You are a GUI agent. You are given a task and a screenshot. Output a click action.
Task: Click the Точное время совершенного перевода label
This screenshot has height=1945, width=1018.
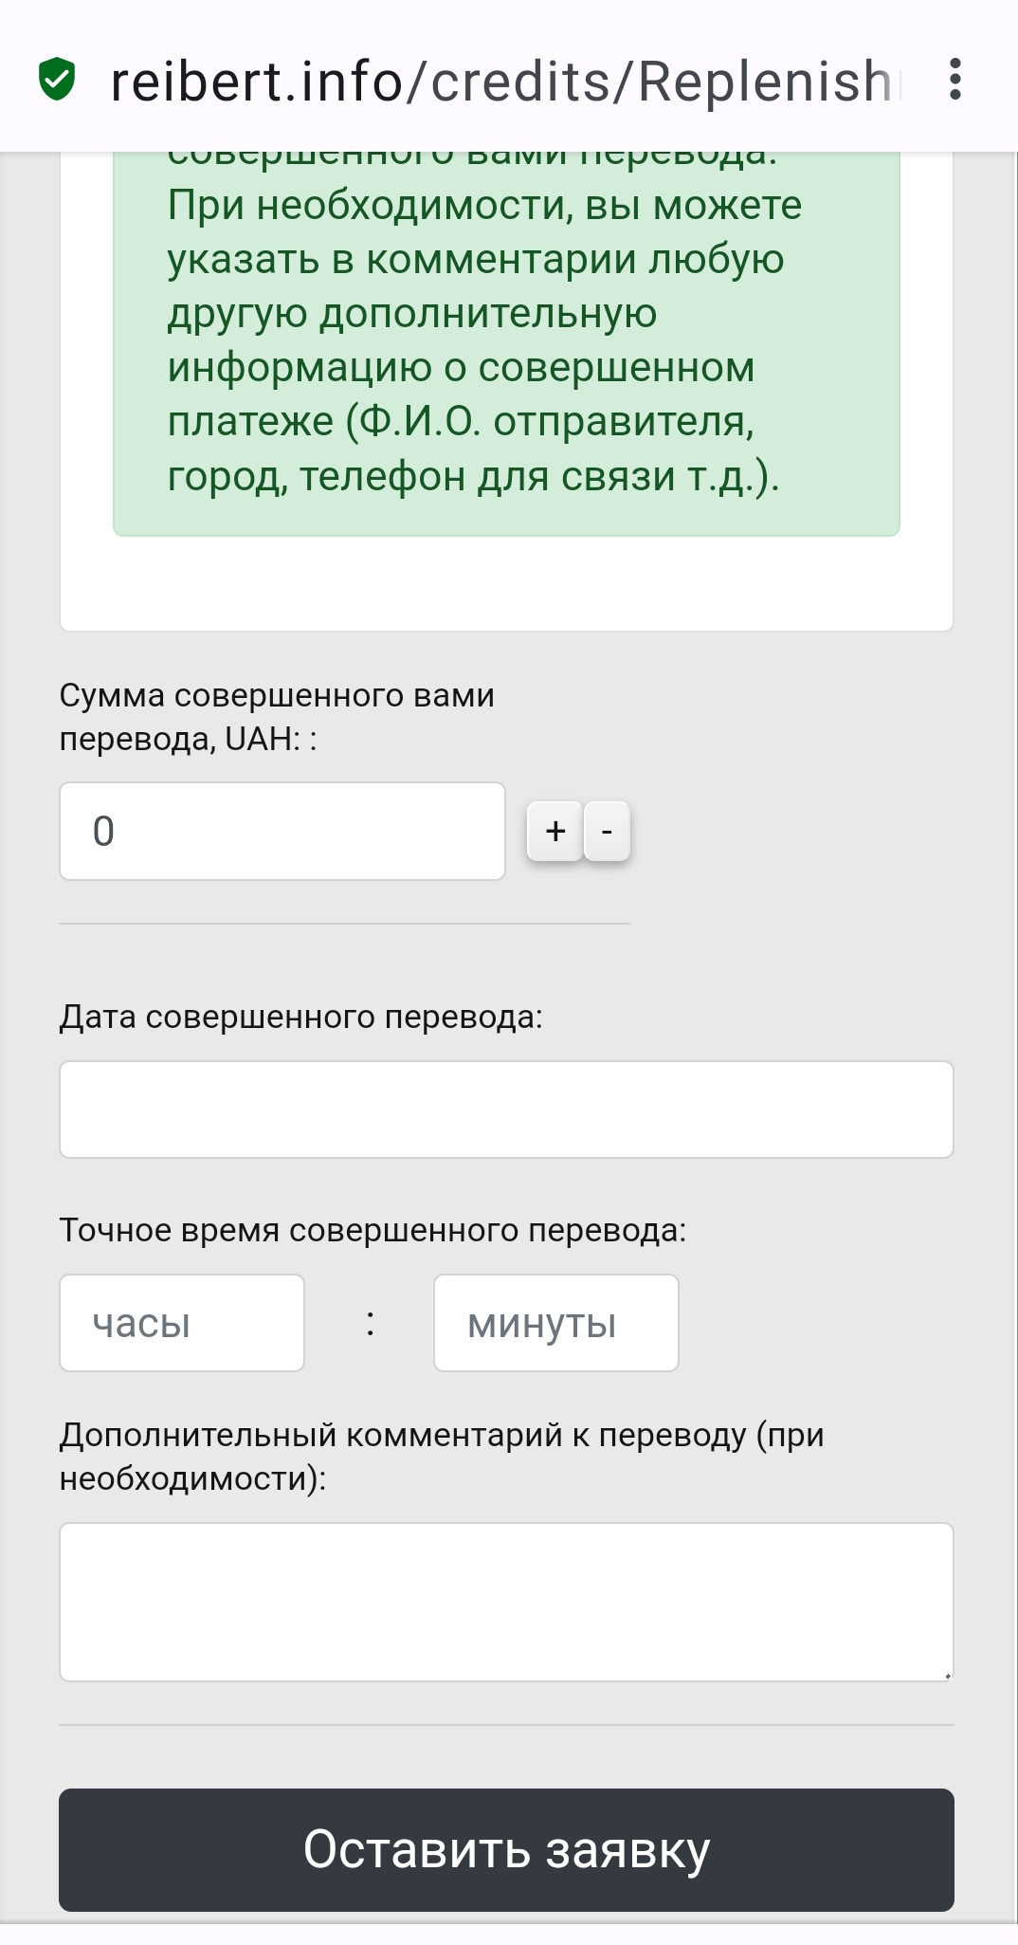pos(373,1230)
